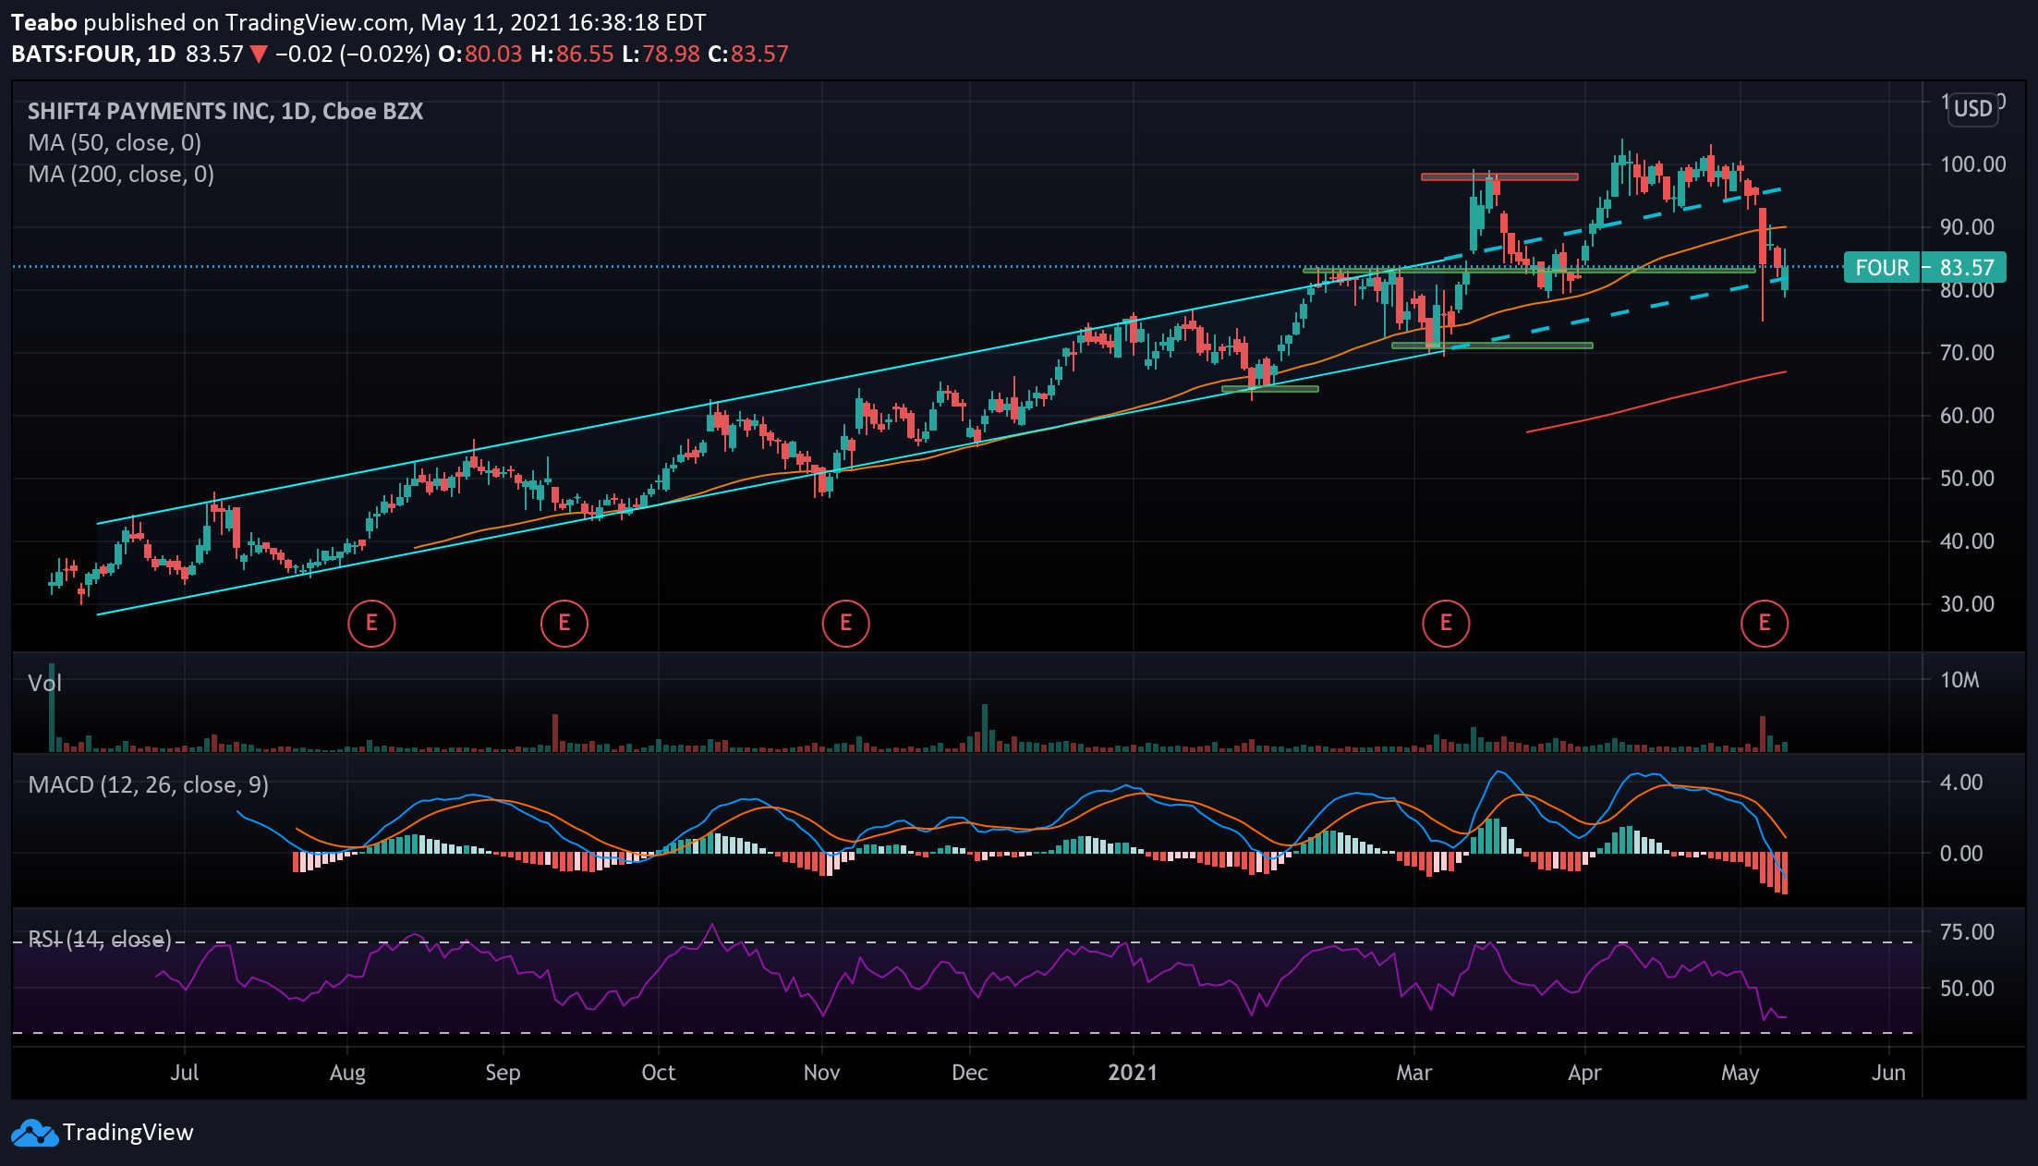This screenshot has height=1166, width=2038.
Task: Click the earnings marker in early May
Action: click(1765, 623)
